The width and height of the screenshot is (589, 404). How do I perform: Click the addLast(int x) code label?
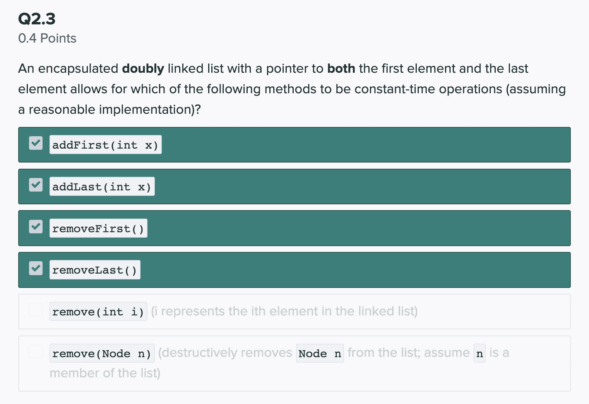102,187
